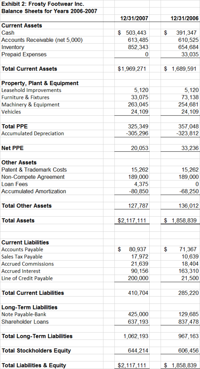200x369 pixels.
Task: Select the 'Furniture & Fixtures' label
Action: [25, 97]
